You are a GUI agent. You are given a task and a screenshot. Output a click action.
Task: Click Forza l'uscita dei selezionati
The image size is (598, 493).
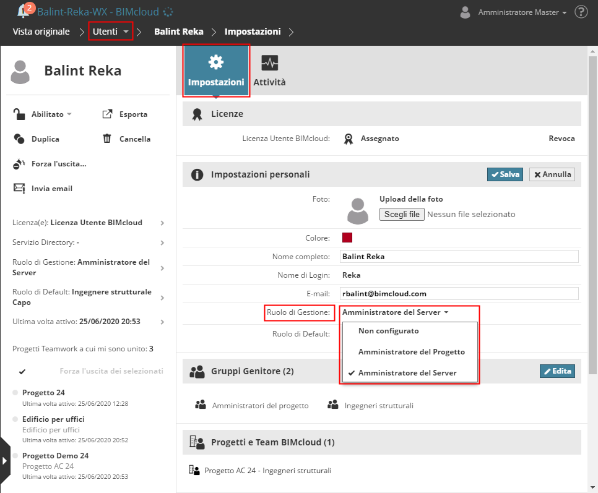tap(111, 371)
